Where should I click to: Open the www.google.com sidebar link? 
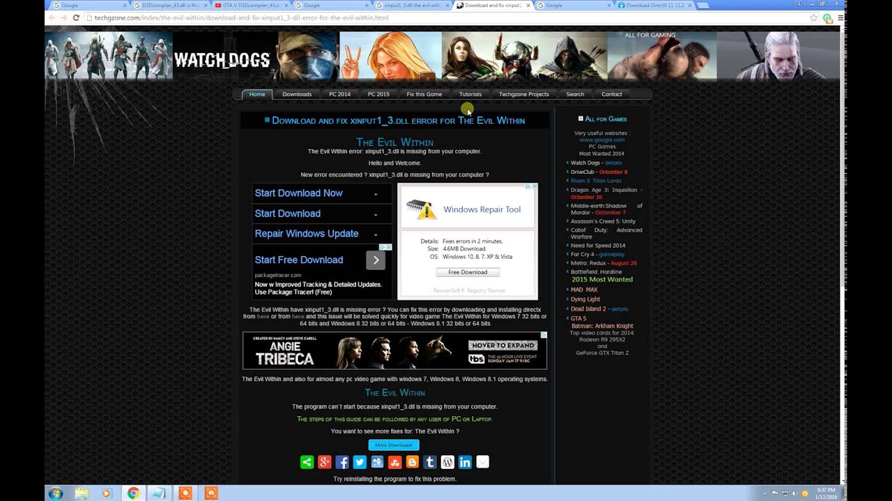point(602,140)
